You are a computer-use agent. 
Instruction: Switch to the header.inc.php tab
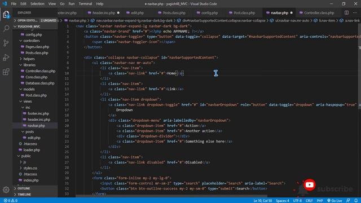(x=104, y=13)
